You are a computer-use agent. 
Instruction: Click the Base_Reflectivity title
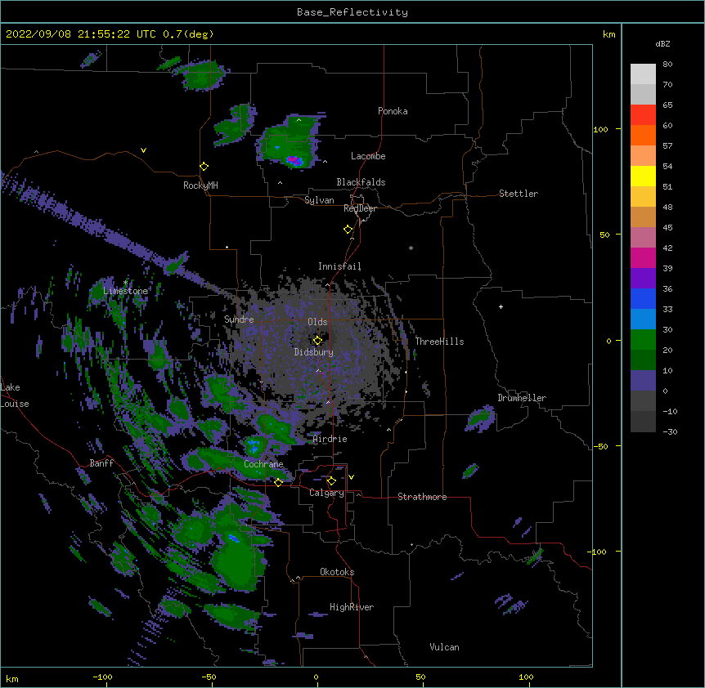point(352,12)
